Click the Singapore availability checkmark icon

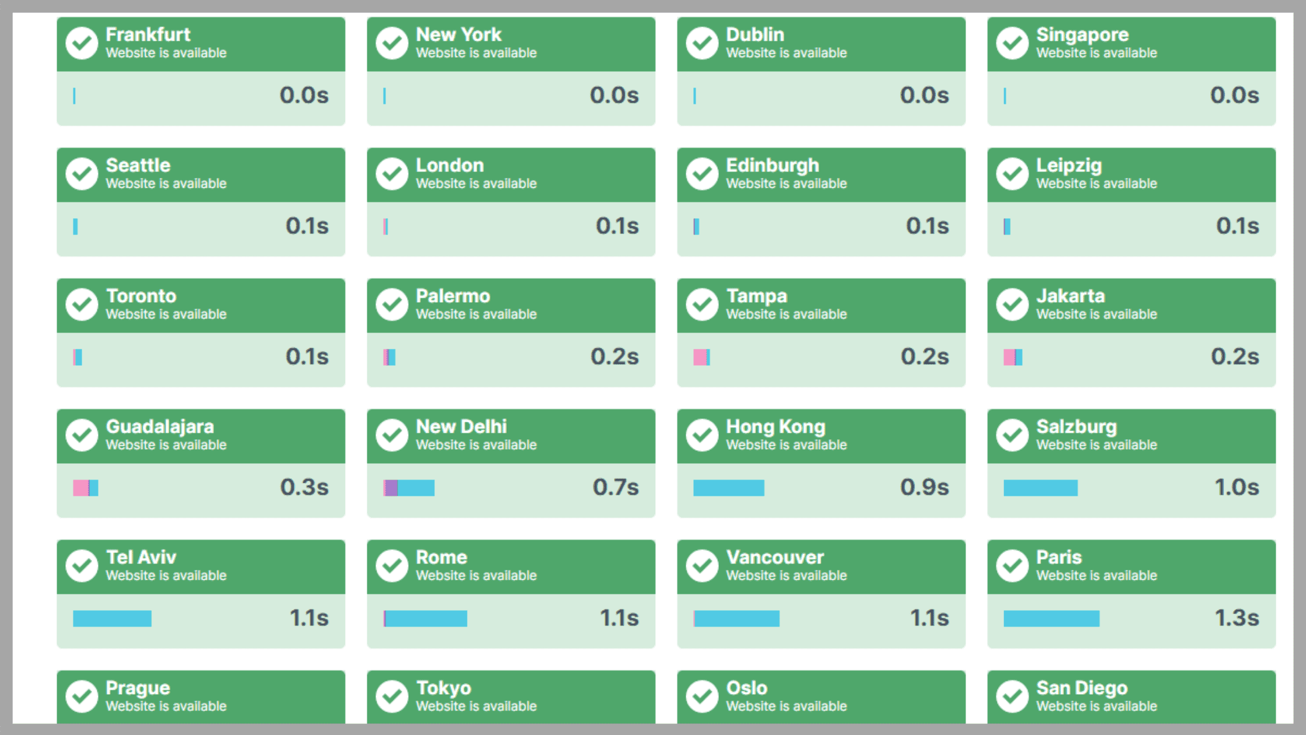coord(1012,43)
